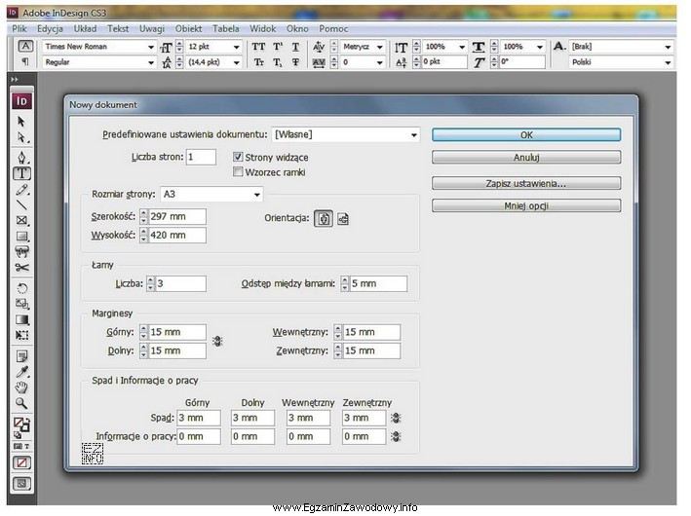This screenshot has height=516, width=691.
Task: Select the Rectangle Frame tool
Action: [x=21, y=220]
